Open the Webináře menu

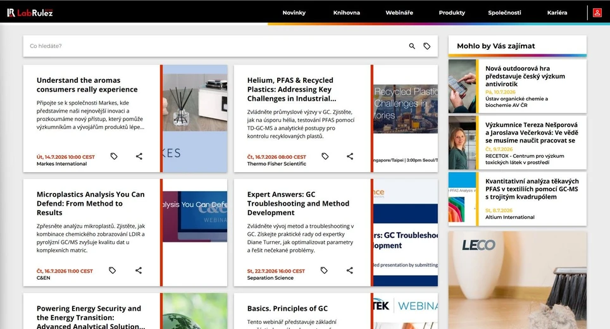(x=399, y=13)
